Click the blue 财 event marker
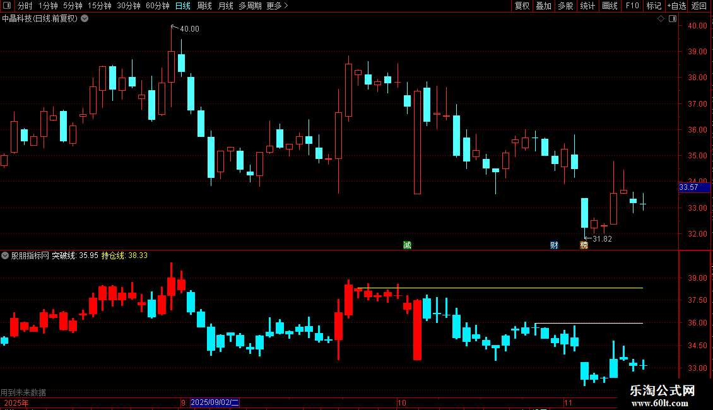This screenshot has height=410, width=713. coord(554,245)
